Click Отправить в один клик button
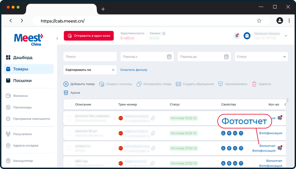The width and height of the screenshot is (296, 169). pos(89,36)
